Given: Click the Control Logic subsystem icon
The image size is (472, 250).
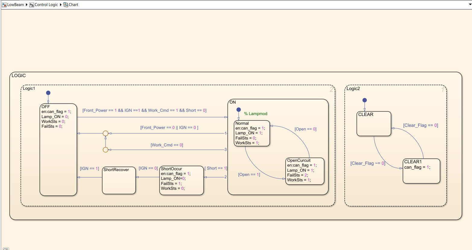Looking at the screenshot, I should 31,5.
